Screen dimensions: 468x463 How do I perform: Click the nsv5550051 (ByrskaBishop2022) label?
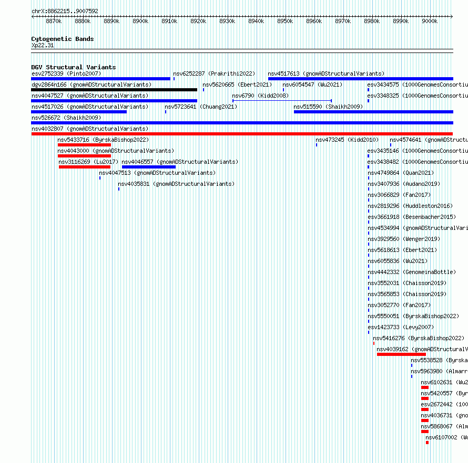[x=413, y=316]
